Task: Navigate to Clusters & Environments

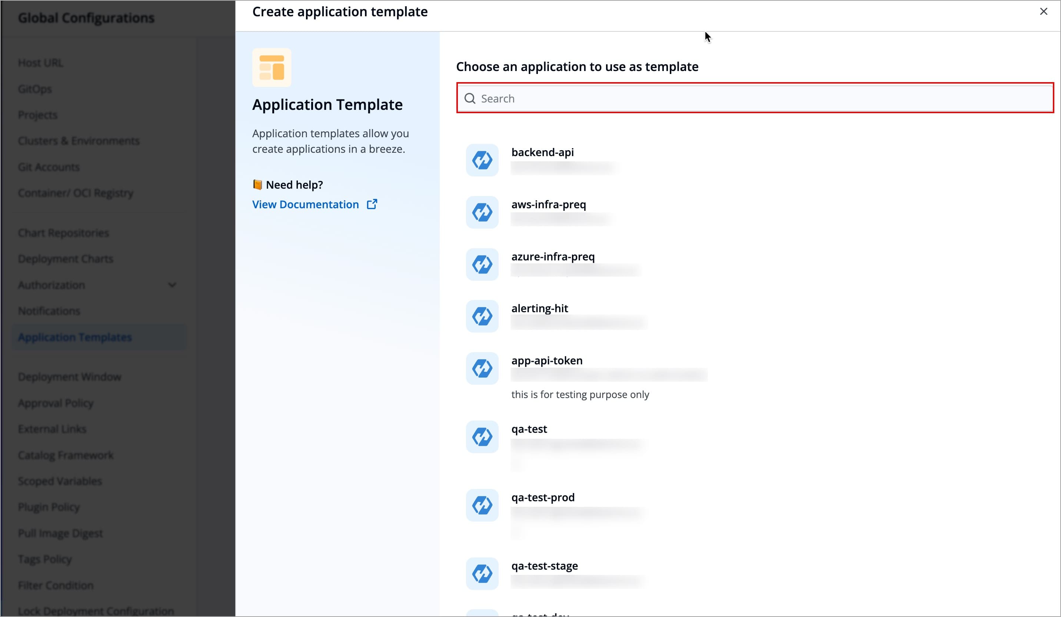Action: point(79,141)
